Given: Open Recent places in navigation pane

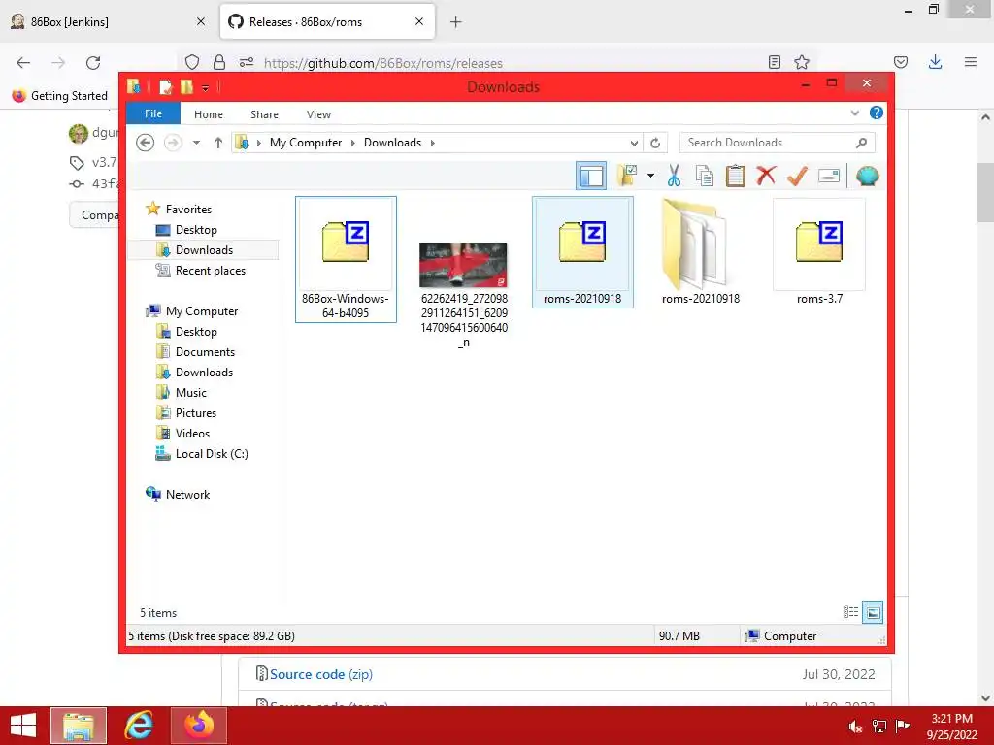Looking at the screenshot, I should click(x=211, y=271).
